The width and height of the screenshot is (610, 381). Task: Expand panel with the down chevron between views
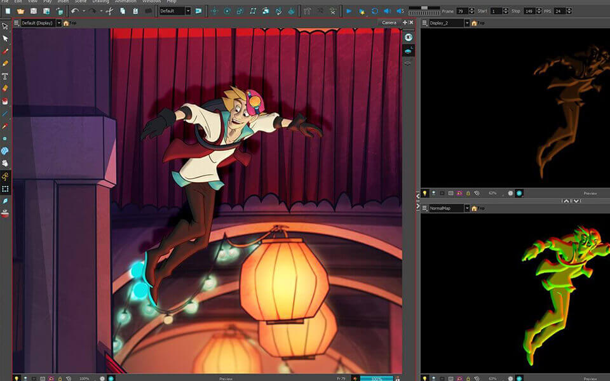click(576, 201)
